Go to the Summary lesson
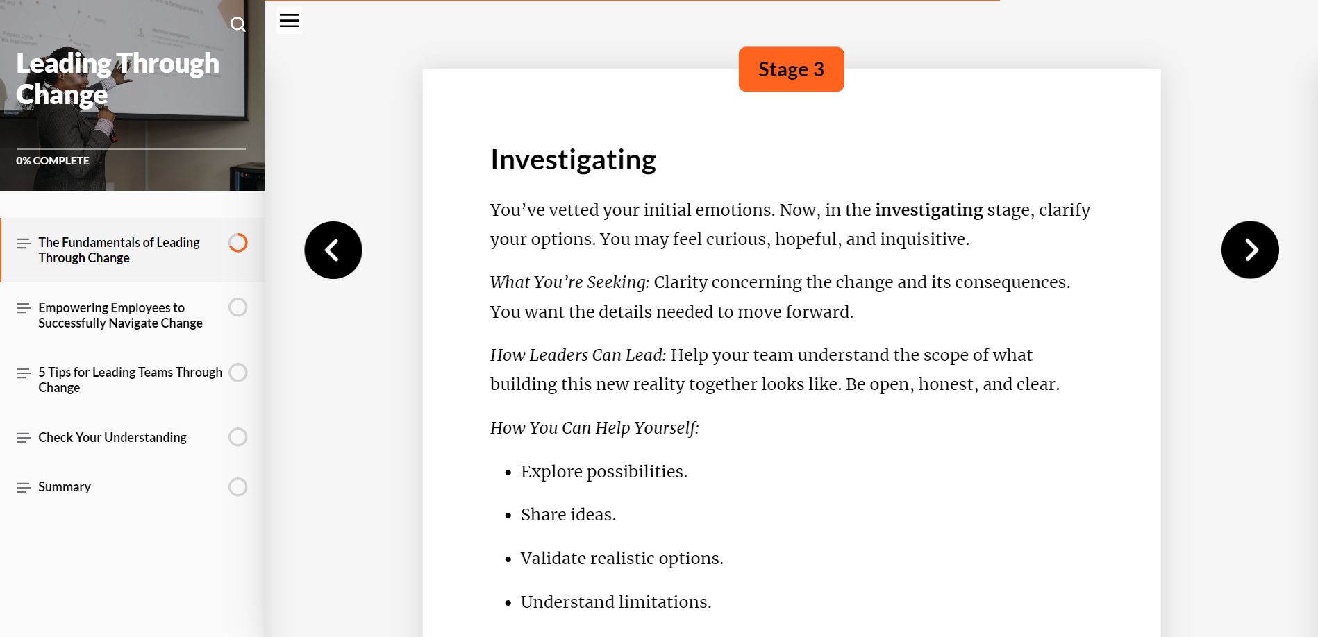1318x637 pixels. (65, 487)
